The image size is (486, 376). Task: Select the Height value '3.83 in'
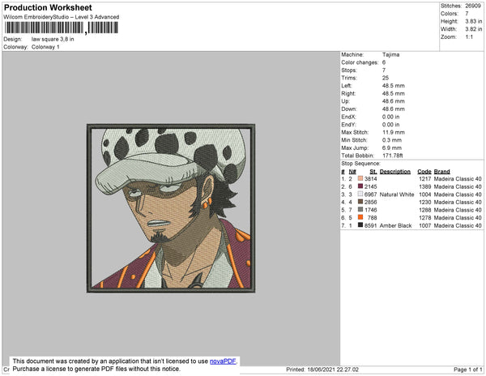point(473,21)
